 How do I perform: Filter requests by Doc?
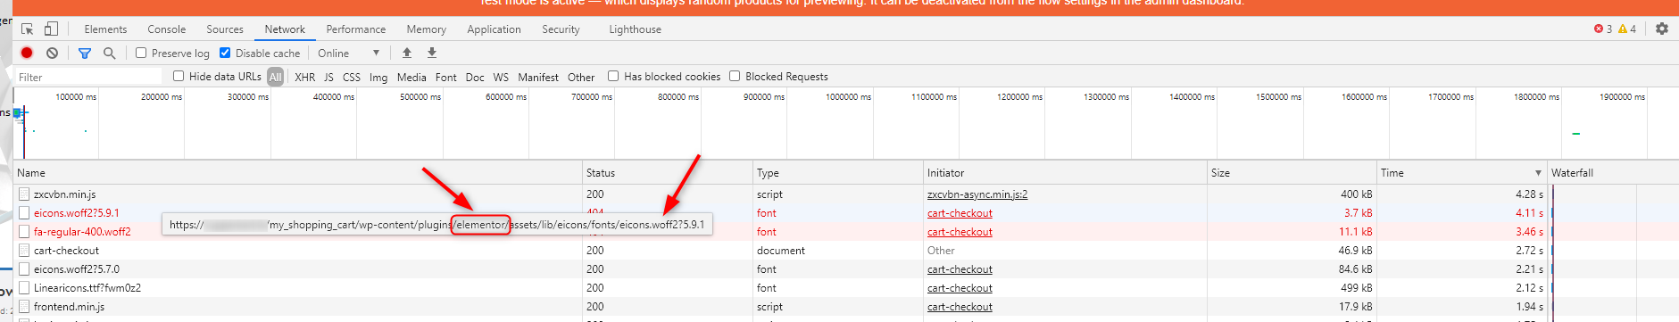475,78
